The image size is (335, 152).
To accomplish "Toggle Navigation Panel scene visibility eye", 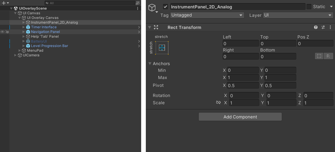I will 3,32.
